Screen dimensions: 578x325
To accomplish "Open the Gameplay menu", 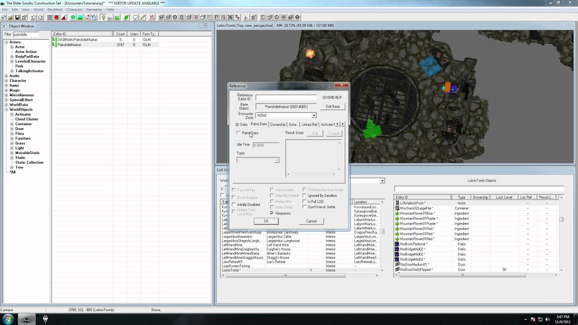I will (x=94, y=9).
